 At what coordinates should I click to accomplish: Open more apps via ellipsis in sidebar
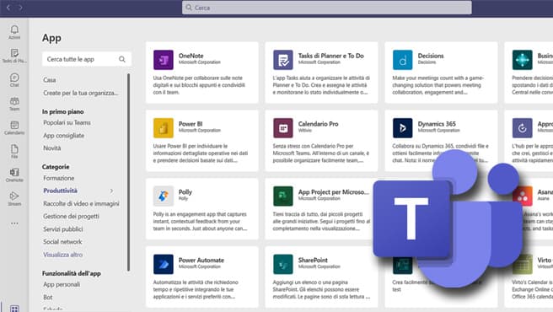click(14, 223)
